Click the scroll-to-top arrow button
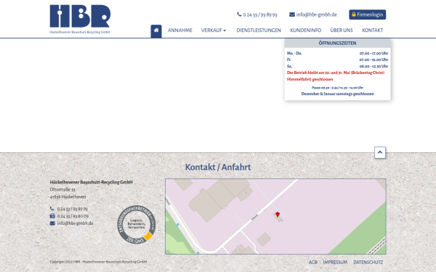The image size is (436, 272). point(380,152)
